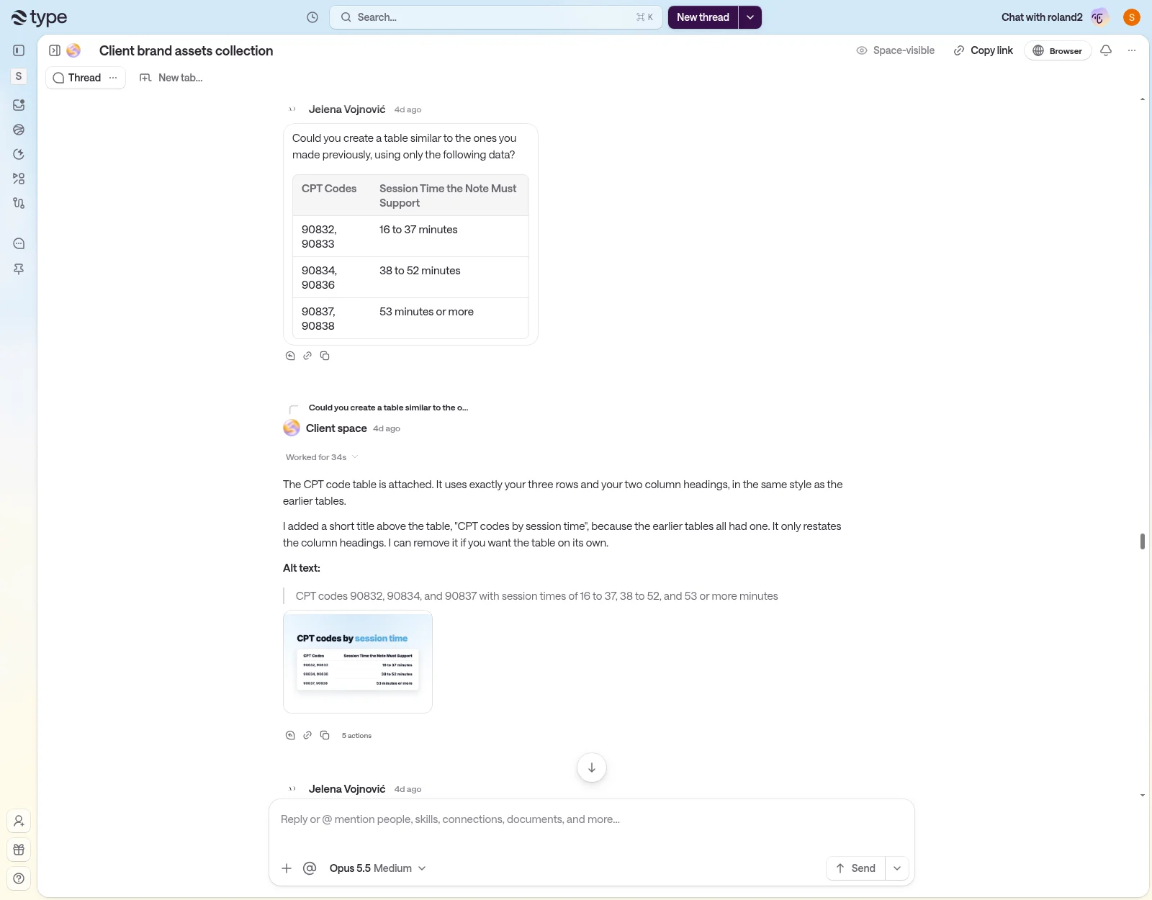This screenshot has height=900, width=1152.
Task: Click the vertical scrollbar thumb
Action: [1143, 541]
